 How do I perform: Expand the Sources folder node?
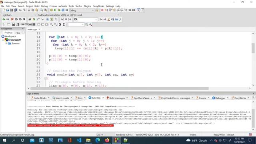pyautogui.click(x=6, y=44)
